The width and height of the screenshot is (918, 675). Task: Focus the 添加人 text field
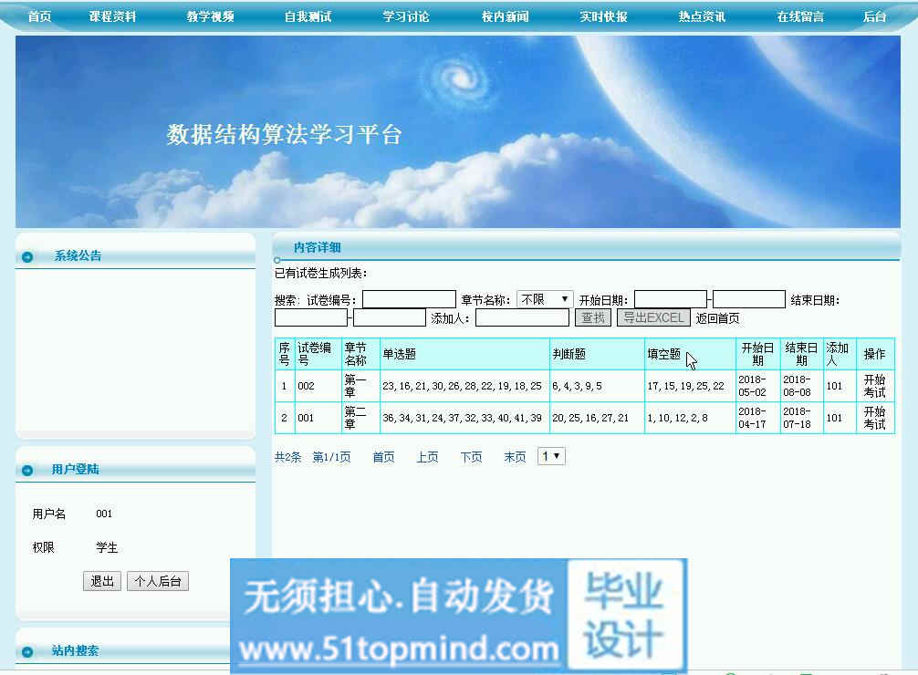coord(522,317)
